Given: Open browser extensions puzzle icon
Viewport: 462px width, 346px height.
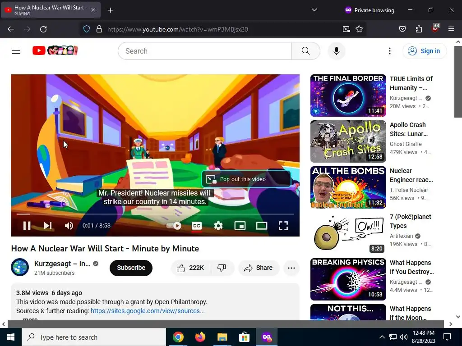Looking at the screenshot, I should click(419, 29).
